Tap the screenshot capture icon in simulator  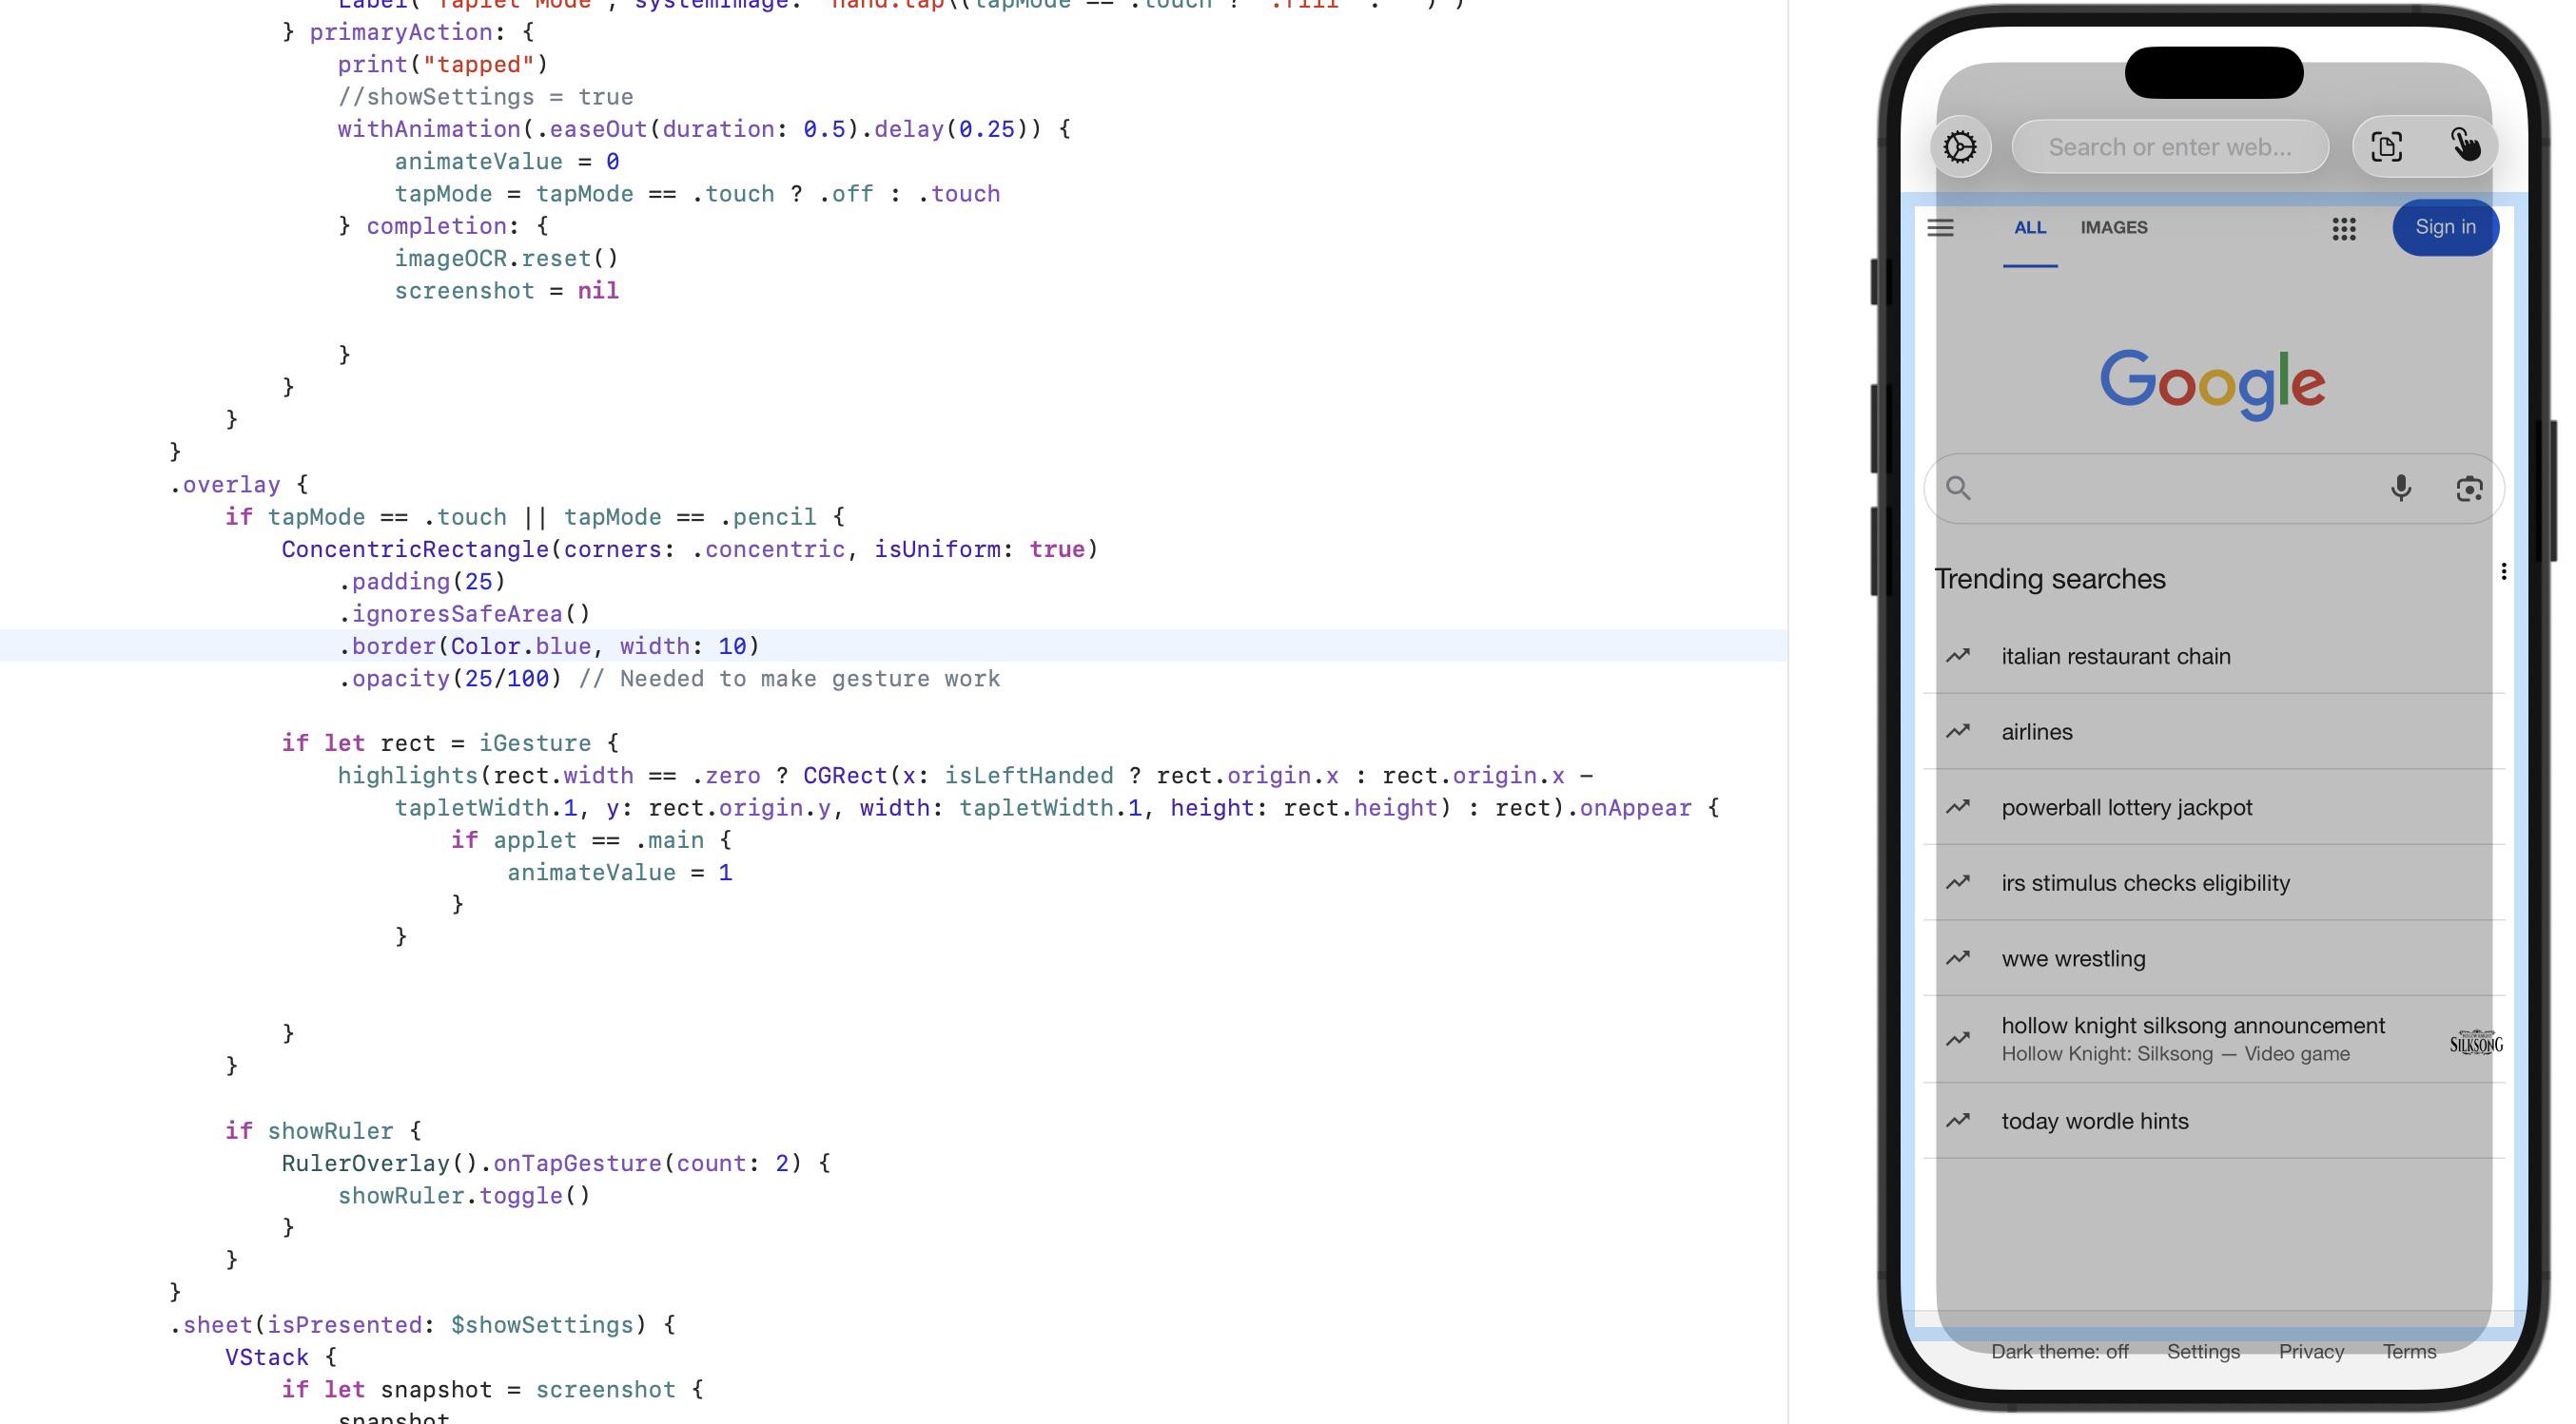tap(2386, 147)
